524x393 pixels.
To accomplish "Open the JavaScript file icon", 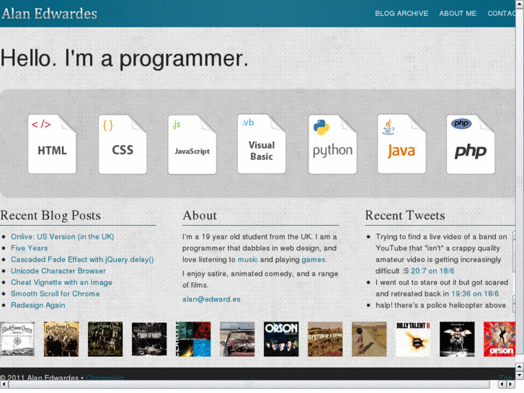I will [x=192, y=144].
